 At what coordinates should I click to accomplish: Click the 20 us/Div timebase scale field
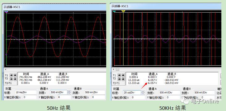pyautogui.click(x=132, y=93)
